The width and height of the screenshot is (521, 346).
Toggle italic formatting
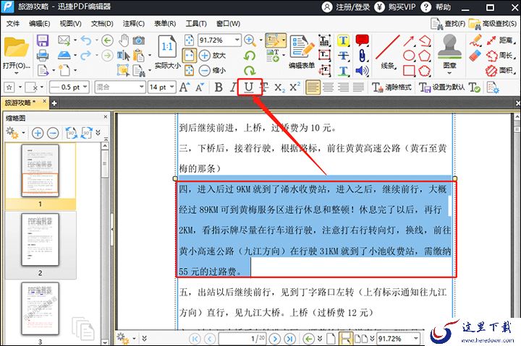click(x=233, y=87)
